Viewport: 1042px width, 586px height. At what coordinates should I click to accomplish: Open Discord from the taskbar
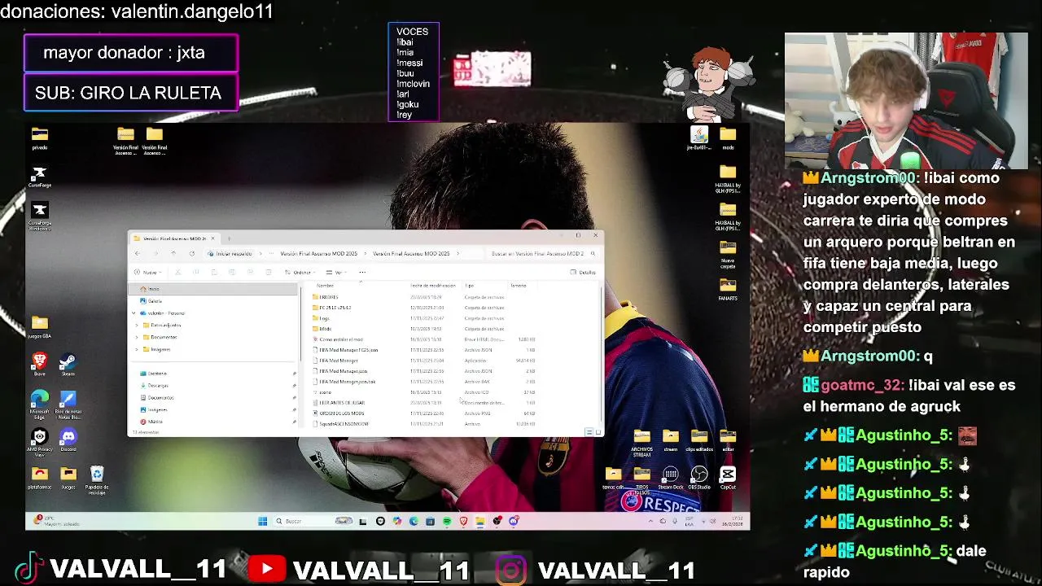(513, 521)
